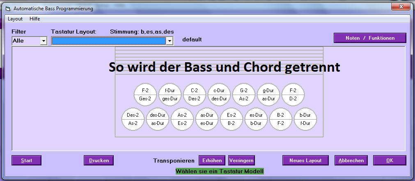Click the G-2 / As-2 bass button
The width and height of the screenshot is (415, 181).
point(243,95)
